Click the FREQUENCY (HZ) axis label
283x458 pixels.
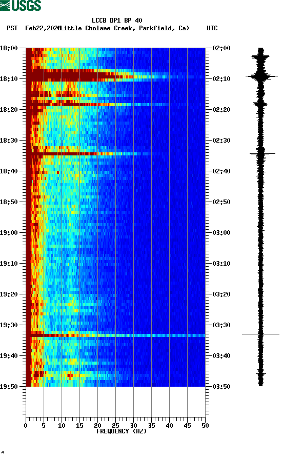(122, 431)
